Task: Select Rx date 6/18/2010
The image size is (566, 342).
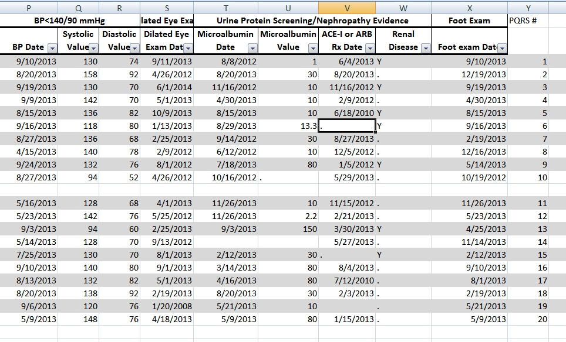Action: [347, 113]
